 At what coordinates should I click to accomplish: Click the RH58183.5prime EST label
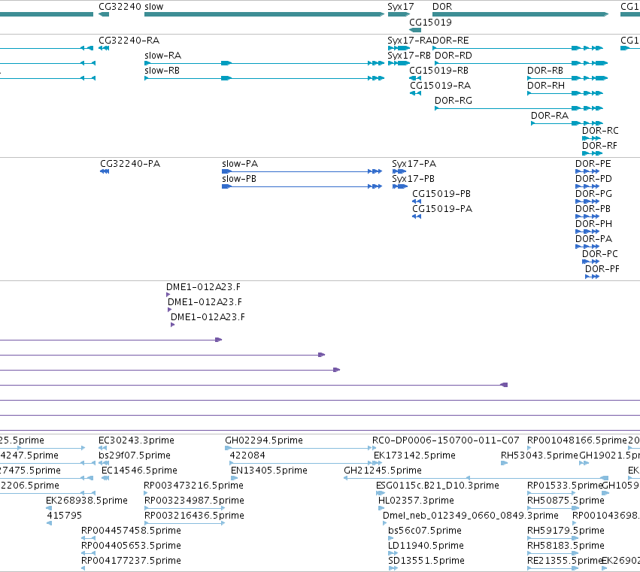(x=566, y=546)
